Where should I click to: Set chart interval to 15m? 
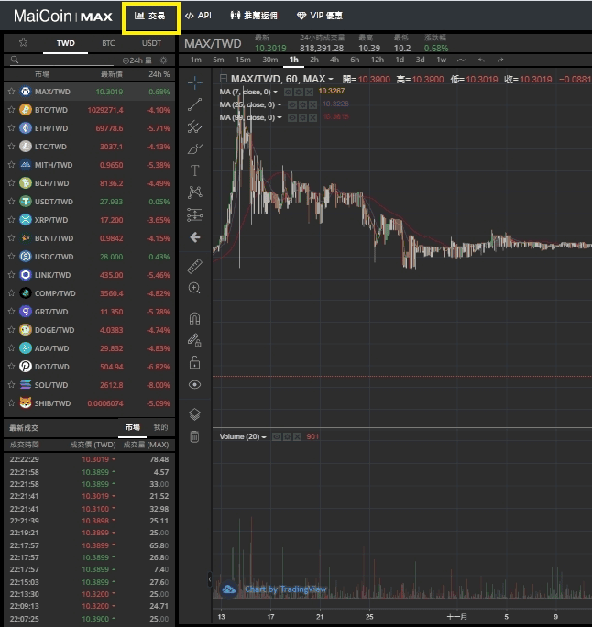[x=243, y=60]
